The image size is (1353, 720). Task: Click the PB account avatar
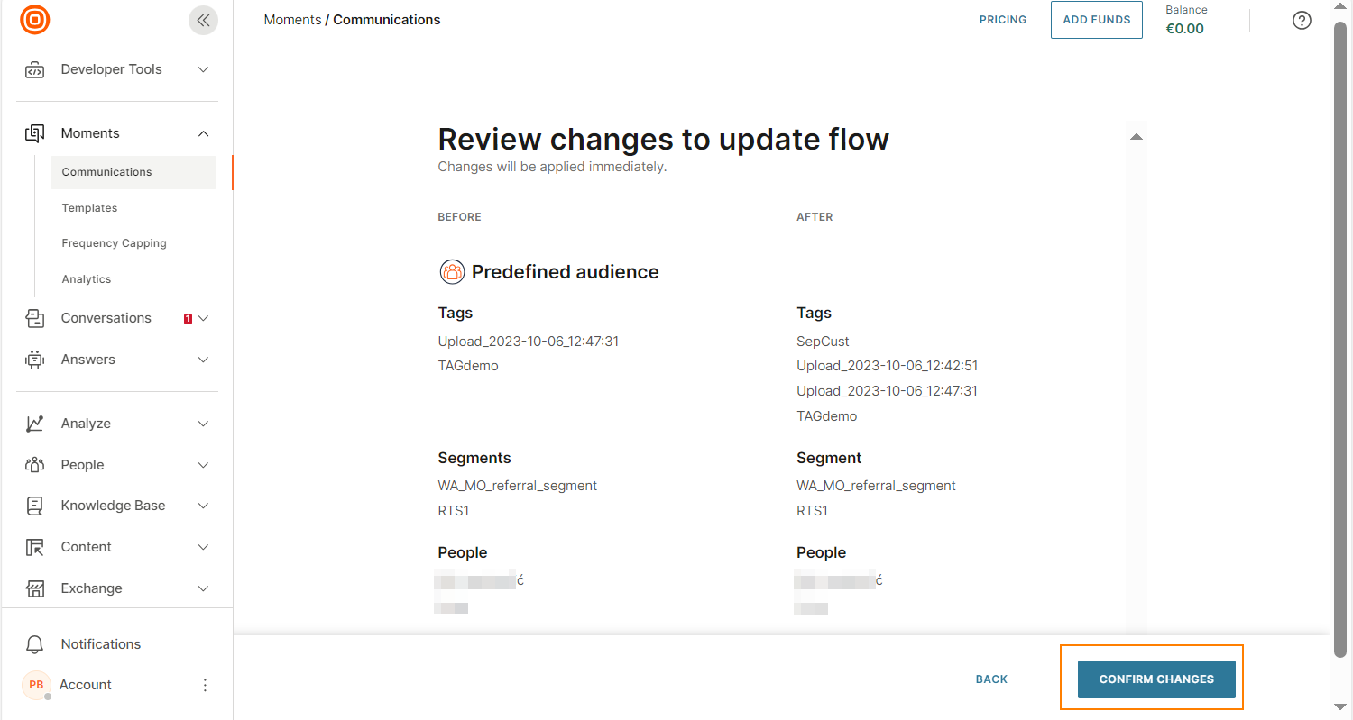pyautogui.click(x=36, y=685)
